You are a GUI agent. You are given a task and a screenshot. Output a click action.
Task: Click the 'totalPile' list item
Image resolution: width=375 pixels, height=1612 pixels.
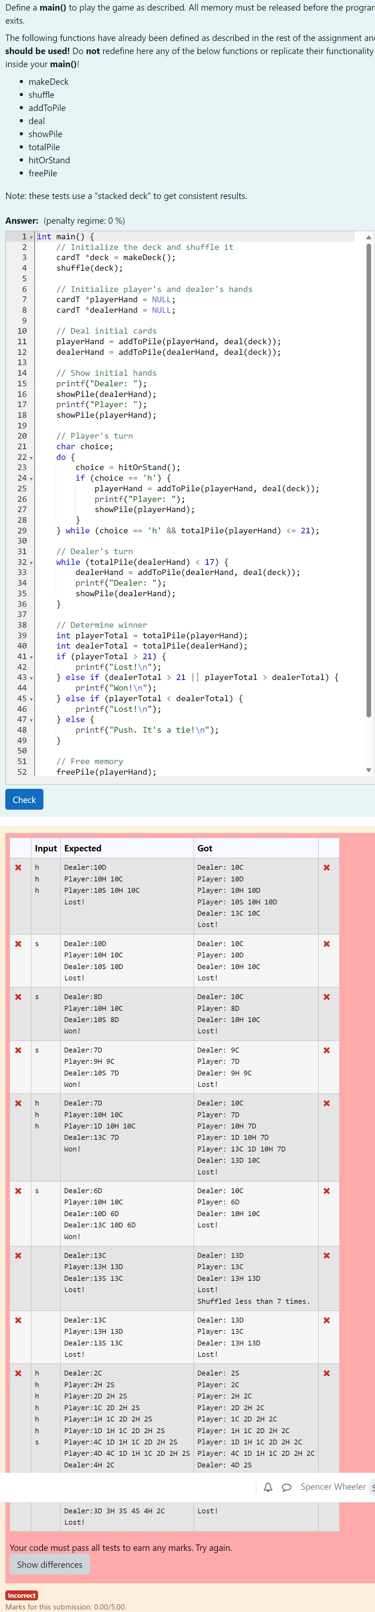[44, 148]
